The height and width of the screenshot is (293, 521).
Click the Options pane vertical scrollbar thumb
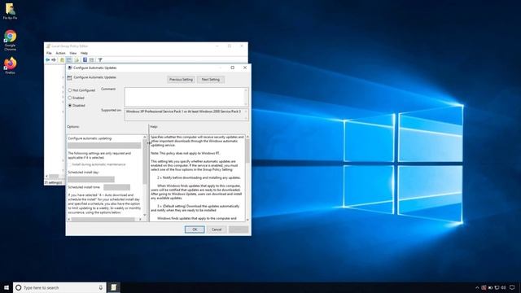(x=145, y=162)
